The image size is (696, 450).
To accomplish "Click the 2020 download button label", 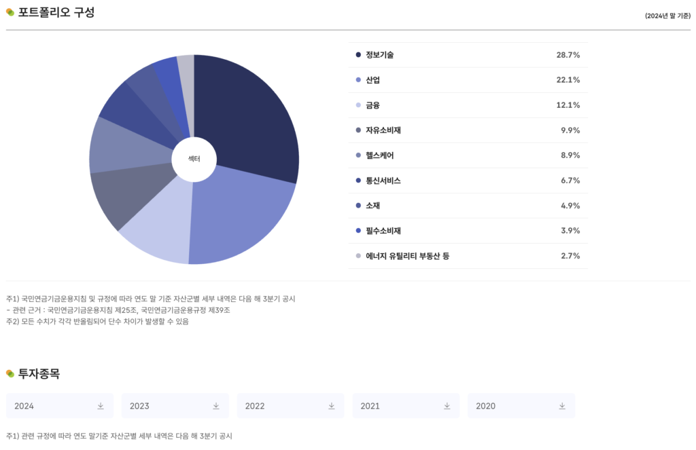I will (485, 406).
